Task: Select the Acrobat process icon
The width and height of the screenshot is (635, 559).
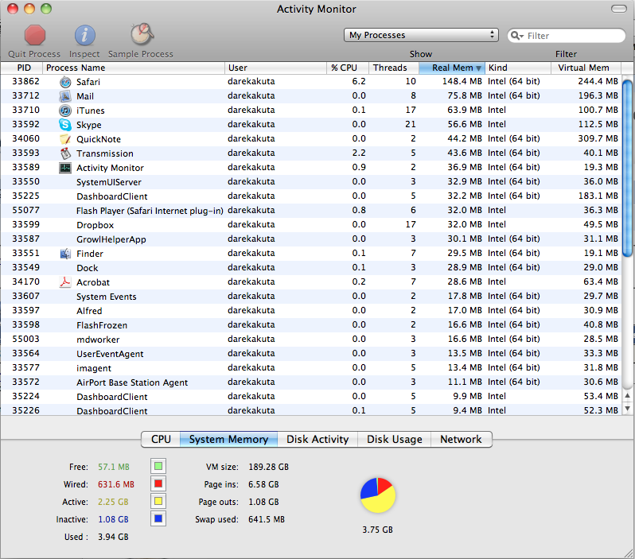Action: [x=65, y=282]
